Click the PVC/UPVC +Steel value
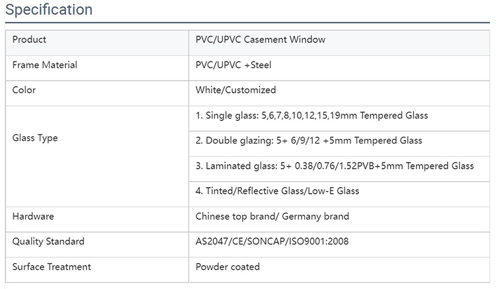Screen dimensions: 496x289 tap(233, 65)
